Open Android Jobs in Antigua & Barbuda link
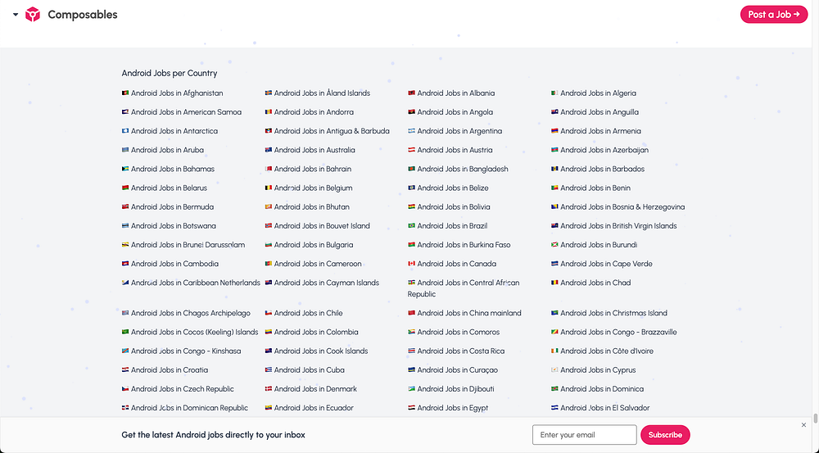Image resolution: width=819 pixels, height=453 pixels. (328, 131)
